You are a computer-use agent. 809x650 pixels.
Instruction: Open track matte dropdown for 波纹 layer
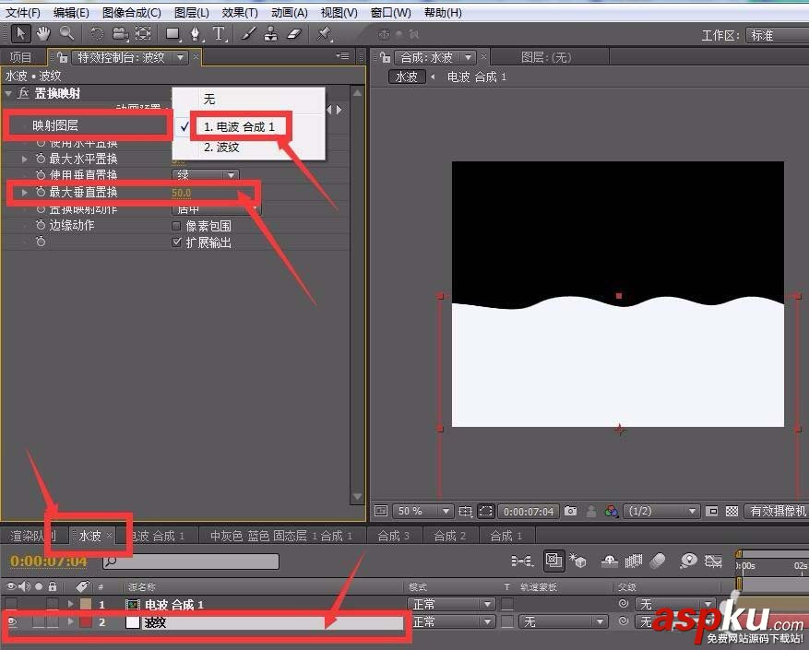tap(563, 622)
